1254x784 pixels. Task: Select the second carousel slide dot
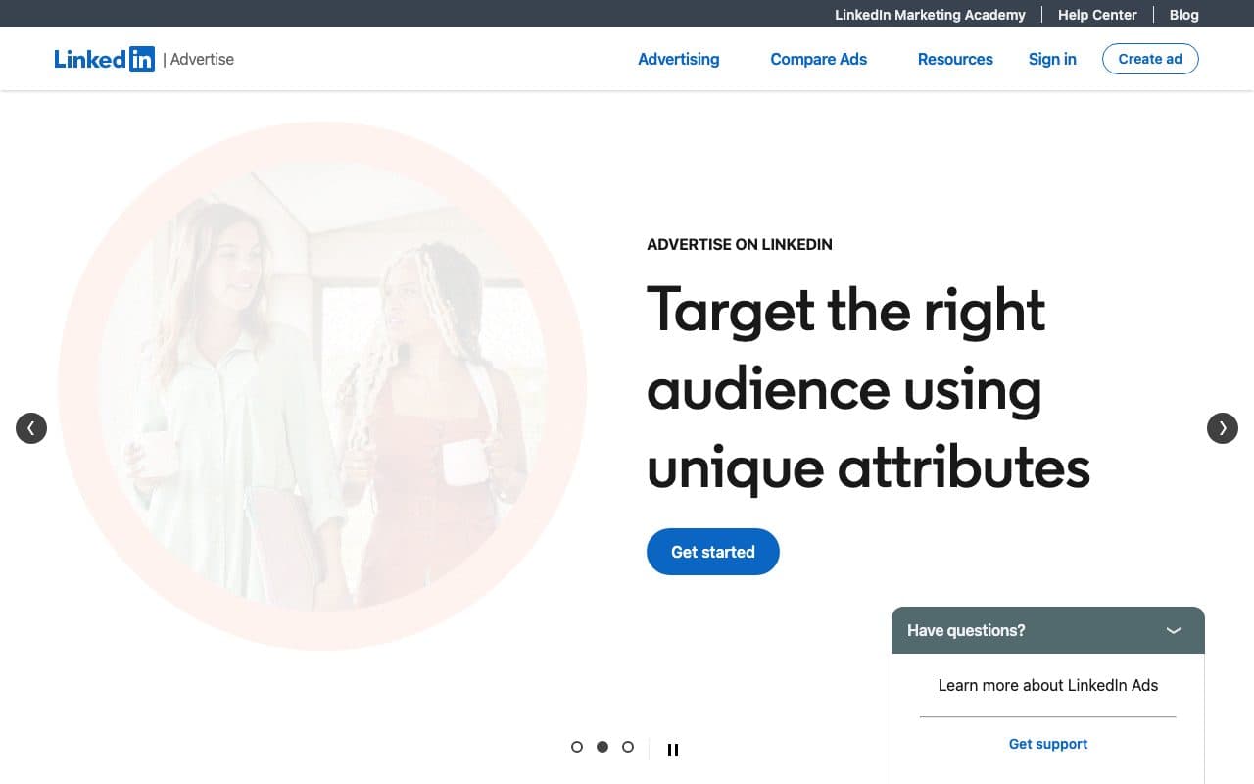pos(603,747)
